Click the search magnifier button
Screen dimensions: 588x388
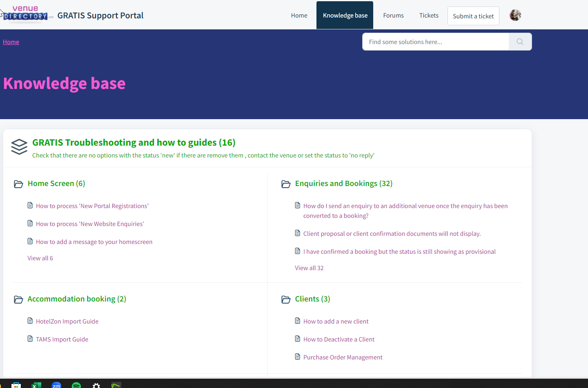pos(520,42)
